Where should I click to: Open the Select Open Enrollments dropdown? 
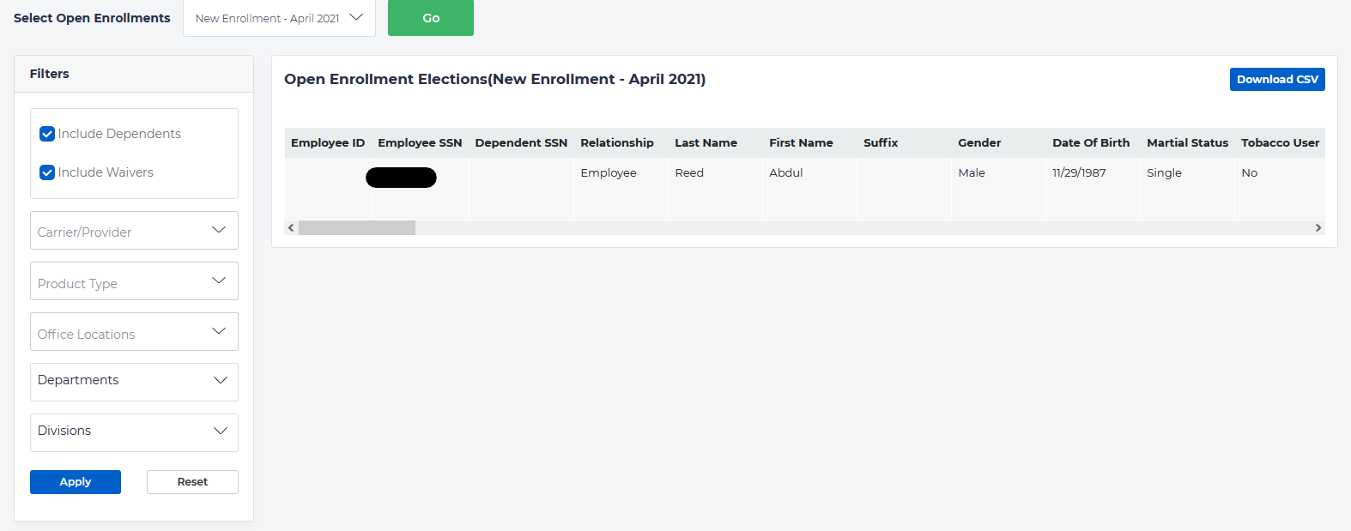point(279,18)
